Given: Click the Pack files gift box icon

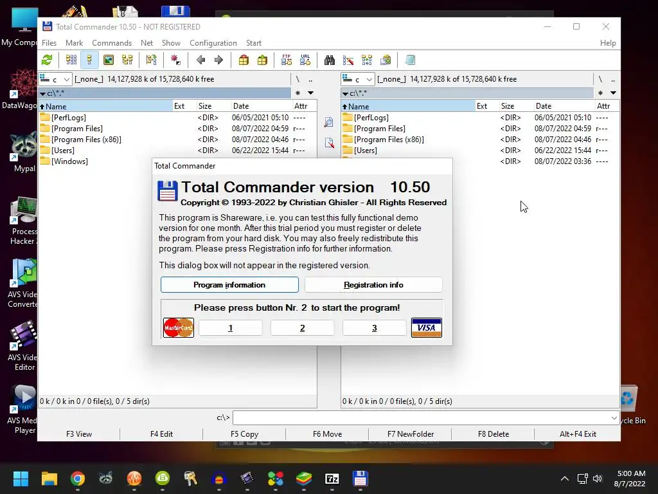Looking at the screenshot, I should coord(244,60).
